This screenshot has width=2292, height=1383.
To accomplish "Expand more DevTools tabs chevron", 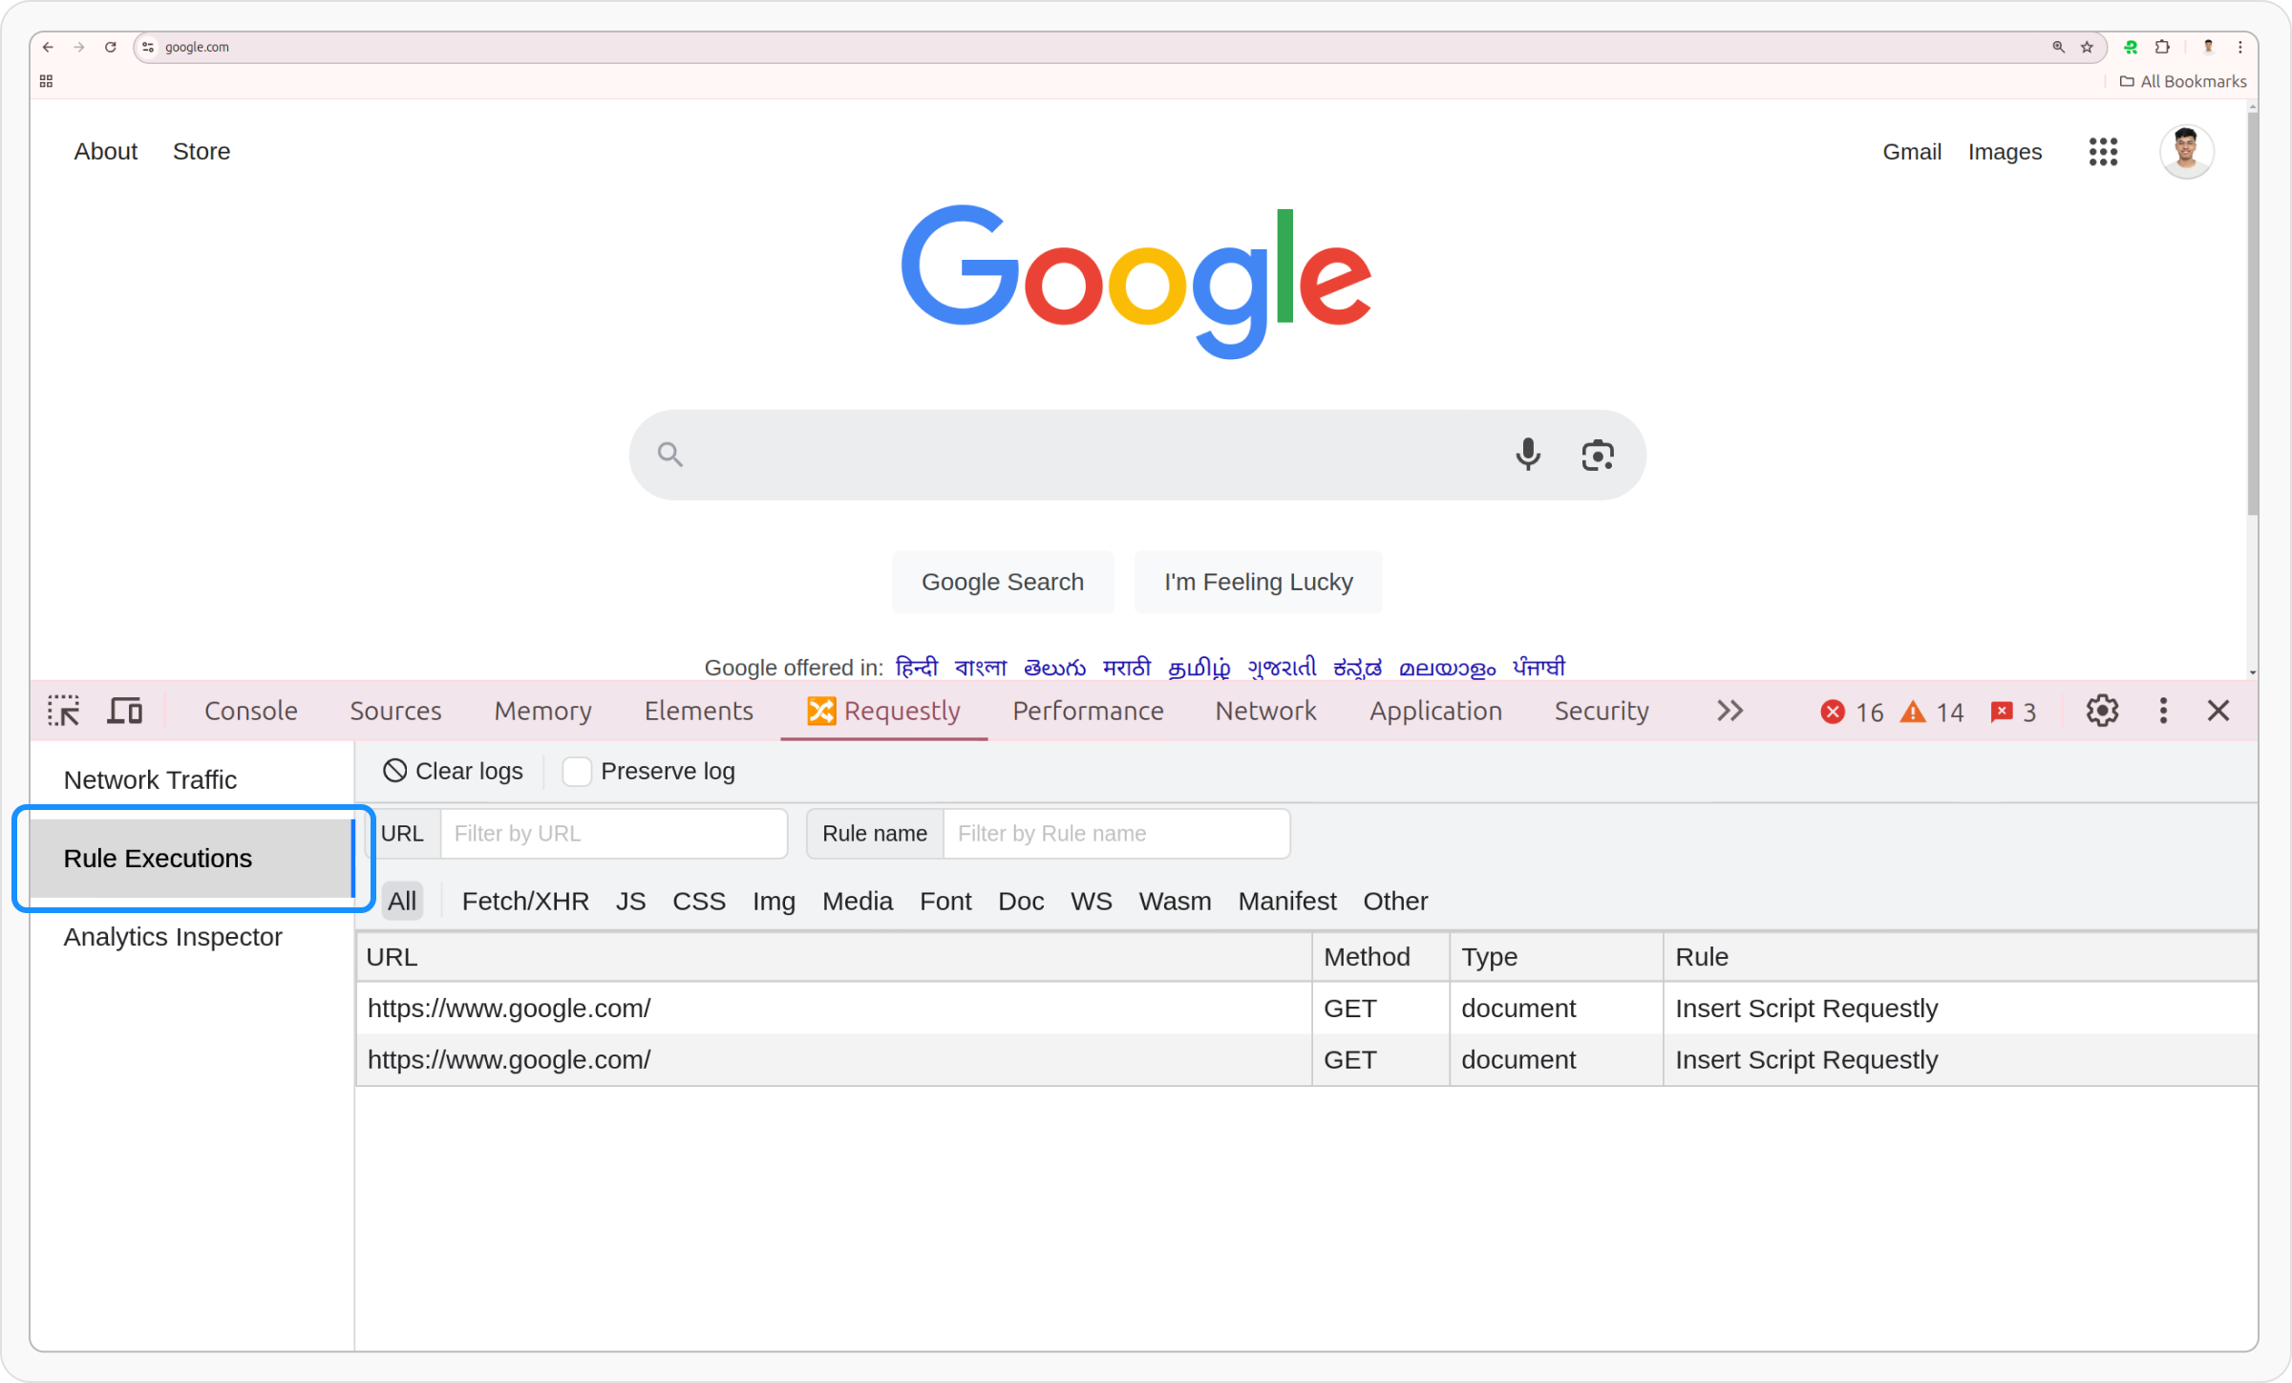I will (x=1730, y=711).
